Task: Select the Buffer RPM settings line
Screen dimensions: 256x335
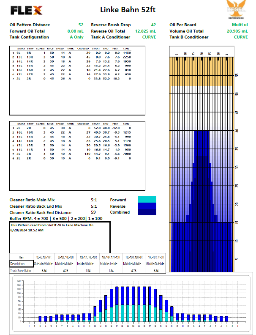Action: [56, 218]
